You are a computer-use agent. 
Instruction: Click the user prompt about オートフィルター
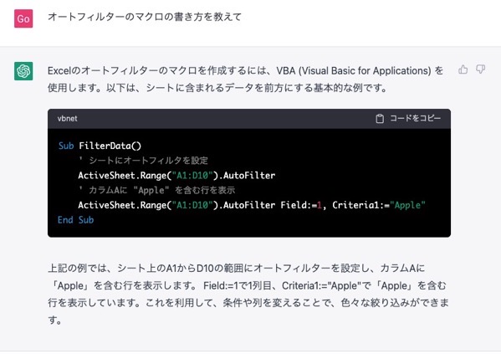(145, 17)
